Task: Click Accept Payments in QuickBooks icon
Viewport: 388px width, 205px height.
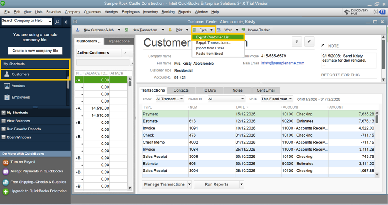Action: coord(6,171)
